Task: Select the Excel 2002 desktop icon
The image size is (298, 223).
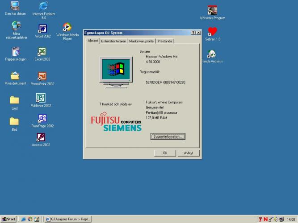Action: [42, 52]
